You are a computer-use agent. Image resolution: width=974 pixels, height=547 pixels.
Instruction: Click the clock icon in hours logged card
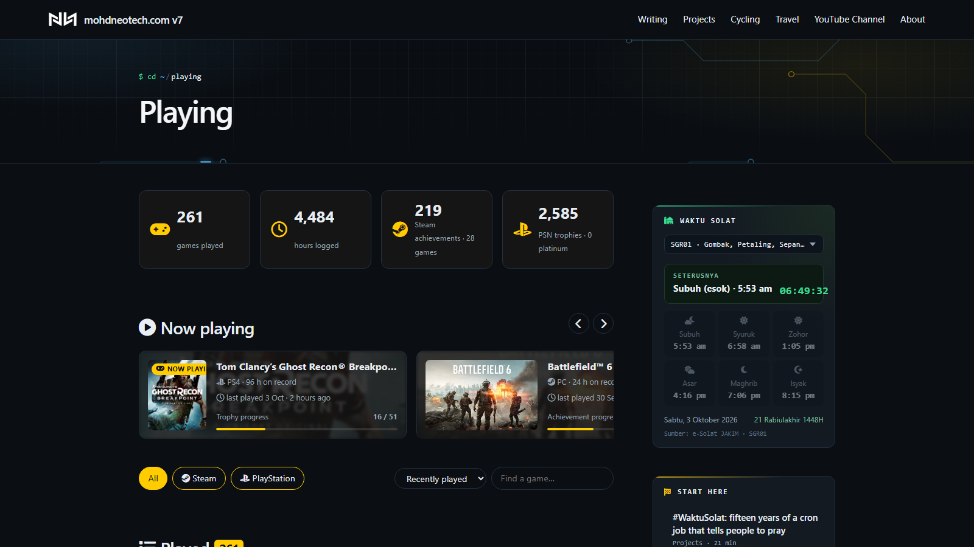pyautogui.click(x=279, y=229)
